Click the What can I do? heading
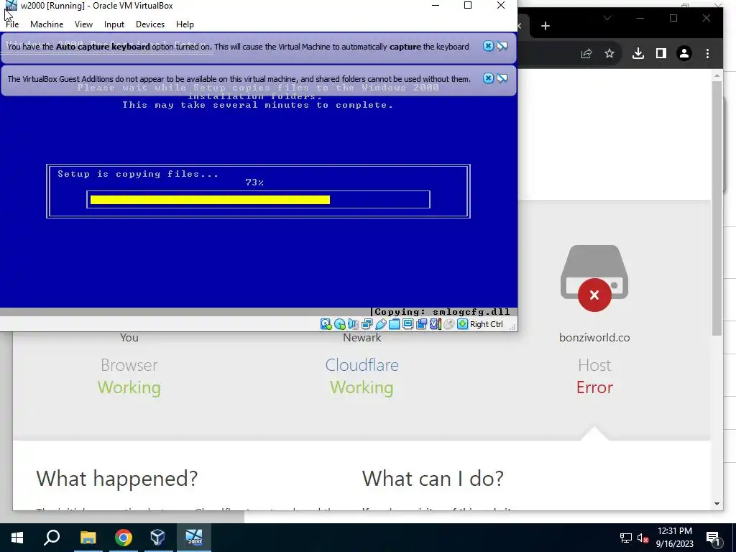Image resolution: width=736 pixels, height=552 pixels. click(x=433, y=478)
